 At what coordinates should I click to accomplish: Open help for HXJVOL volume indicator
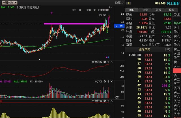coord(108,81)
